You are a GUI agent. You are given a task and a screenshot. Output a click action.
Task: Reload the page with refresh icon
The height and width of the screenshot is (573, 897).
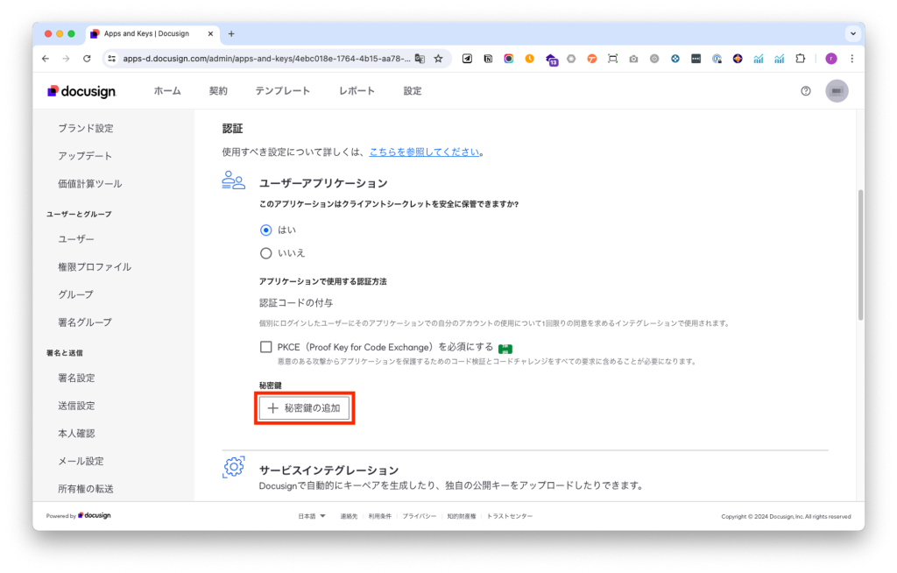[x=87, y=59]
